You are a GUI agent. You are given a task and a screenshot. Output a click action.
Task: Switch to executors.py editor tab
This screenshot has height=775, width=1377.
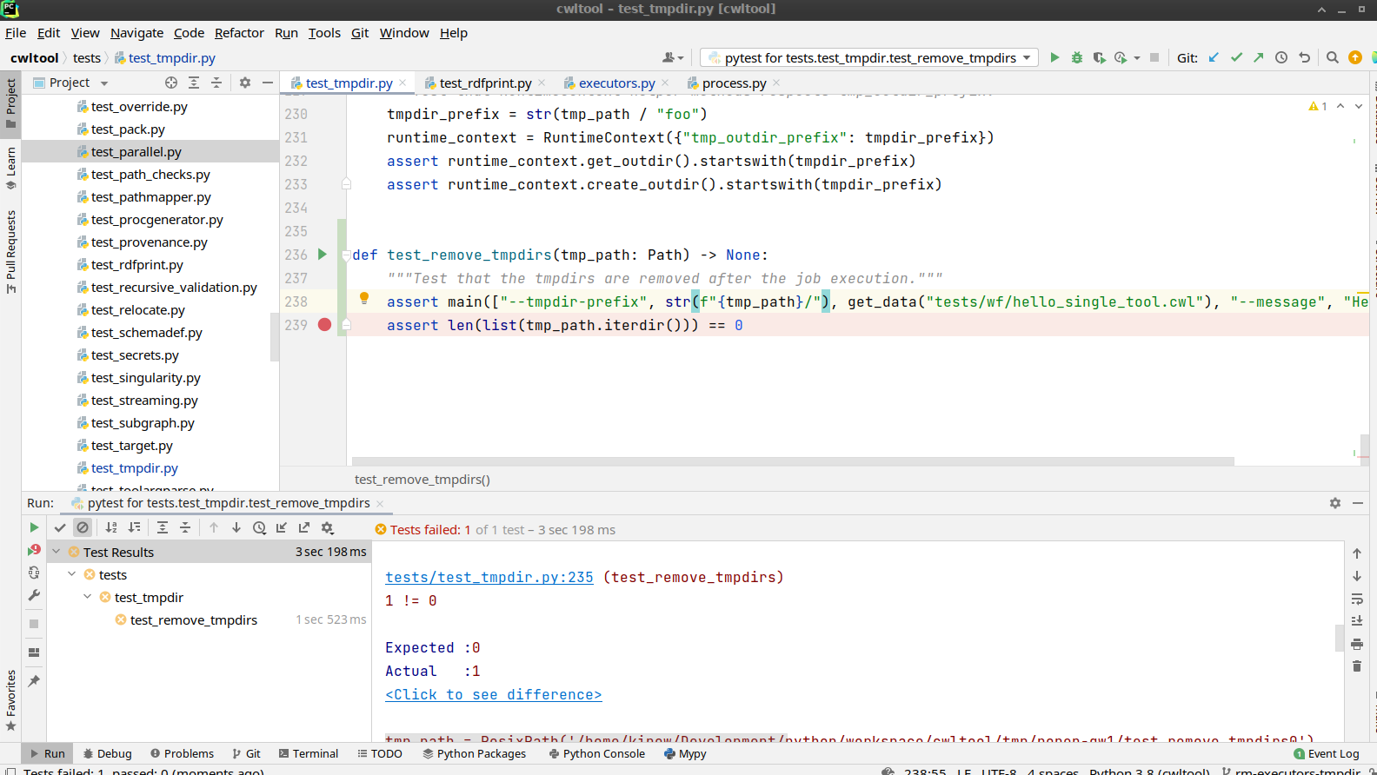click(x=617, y=83)
